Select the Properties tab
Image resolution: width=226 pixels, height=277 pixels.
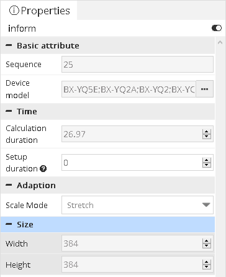39,11
